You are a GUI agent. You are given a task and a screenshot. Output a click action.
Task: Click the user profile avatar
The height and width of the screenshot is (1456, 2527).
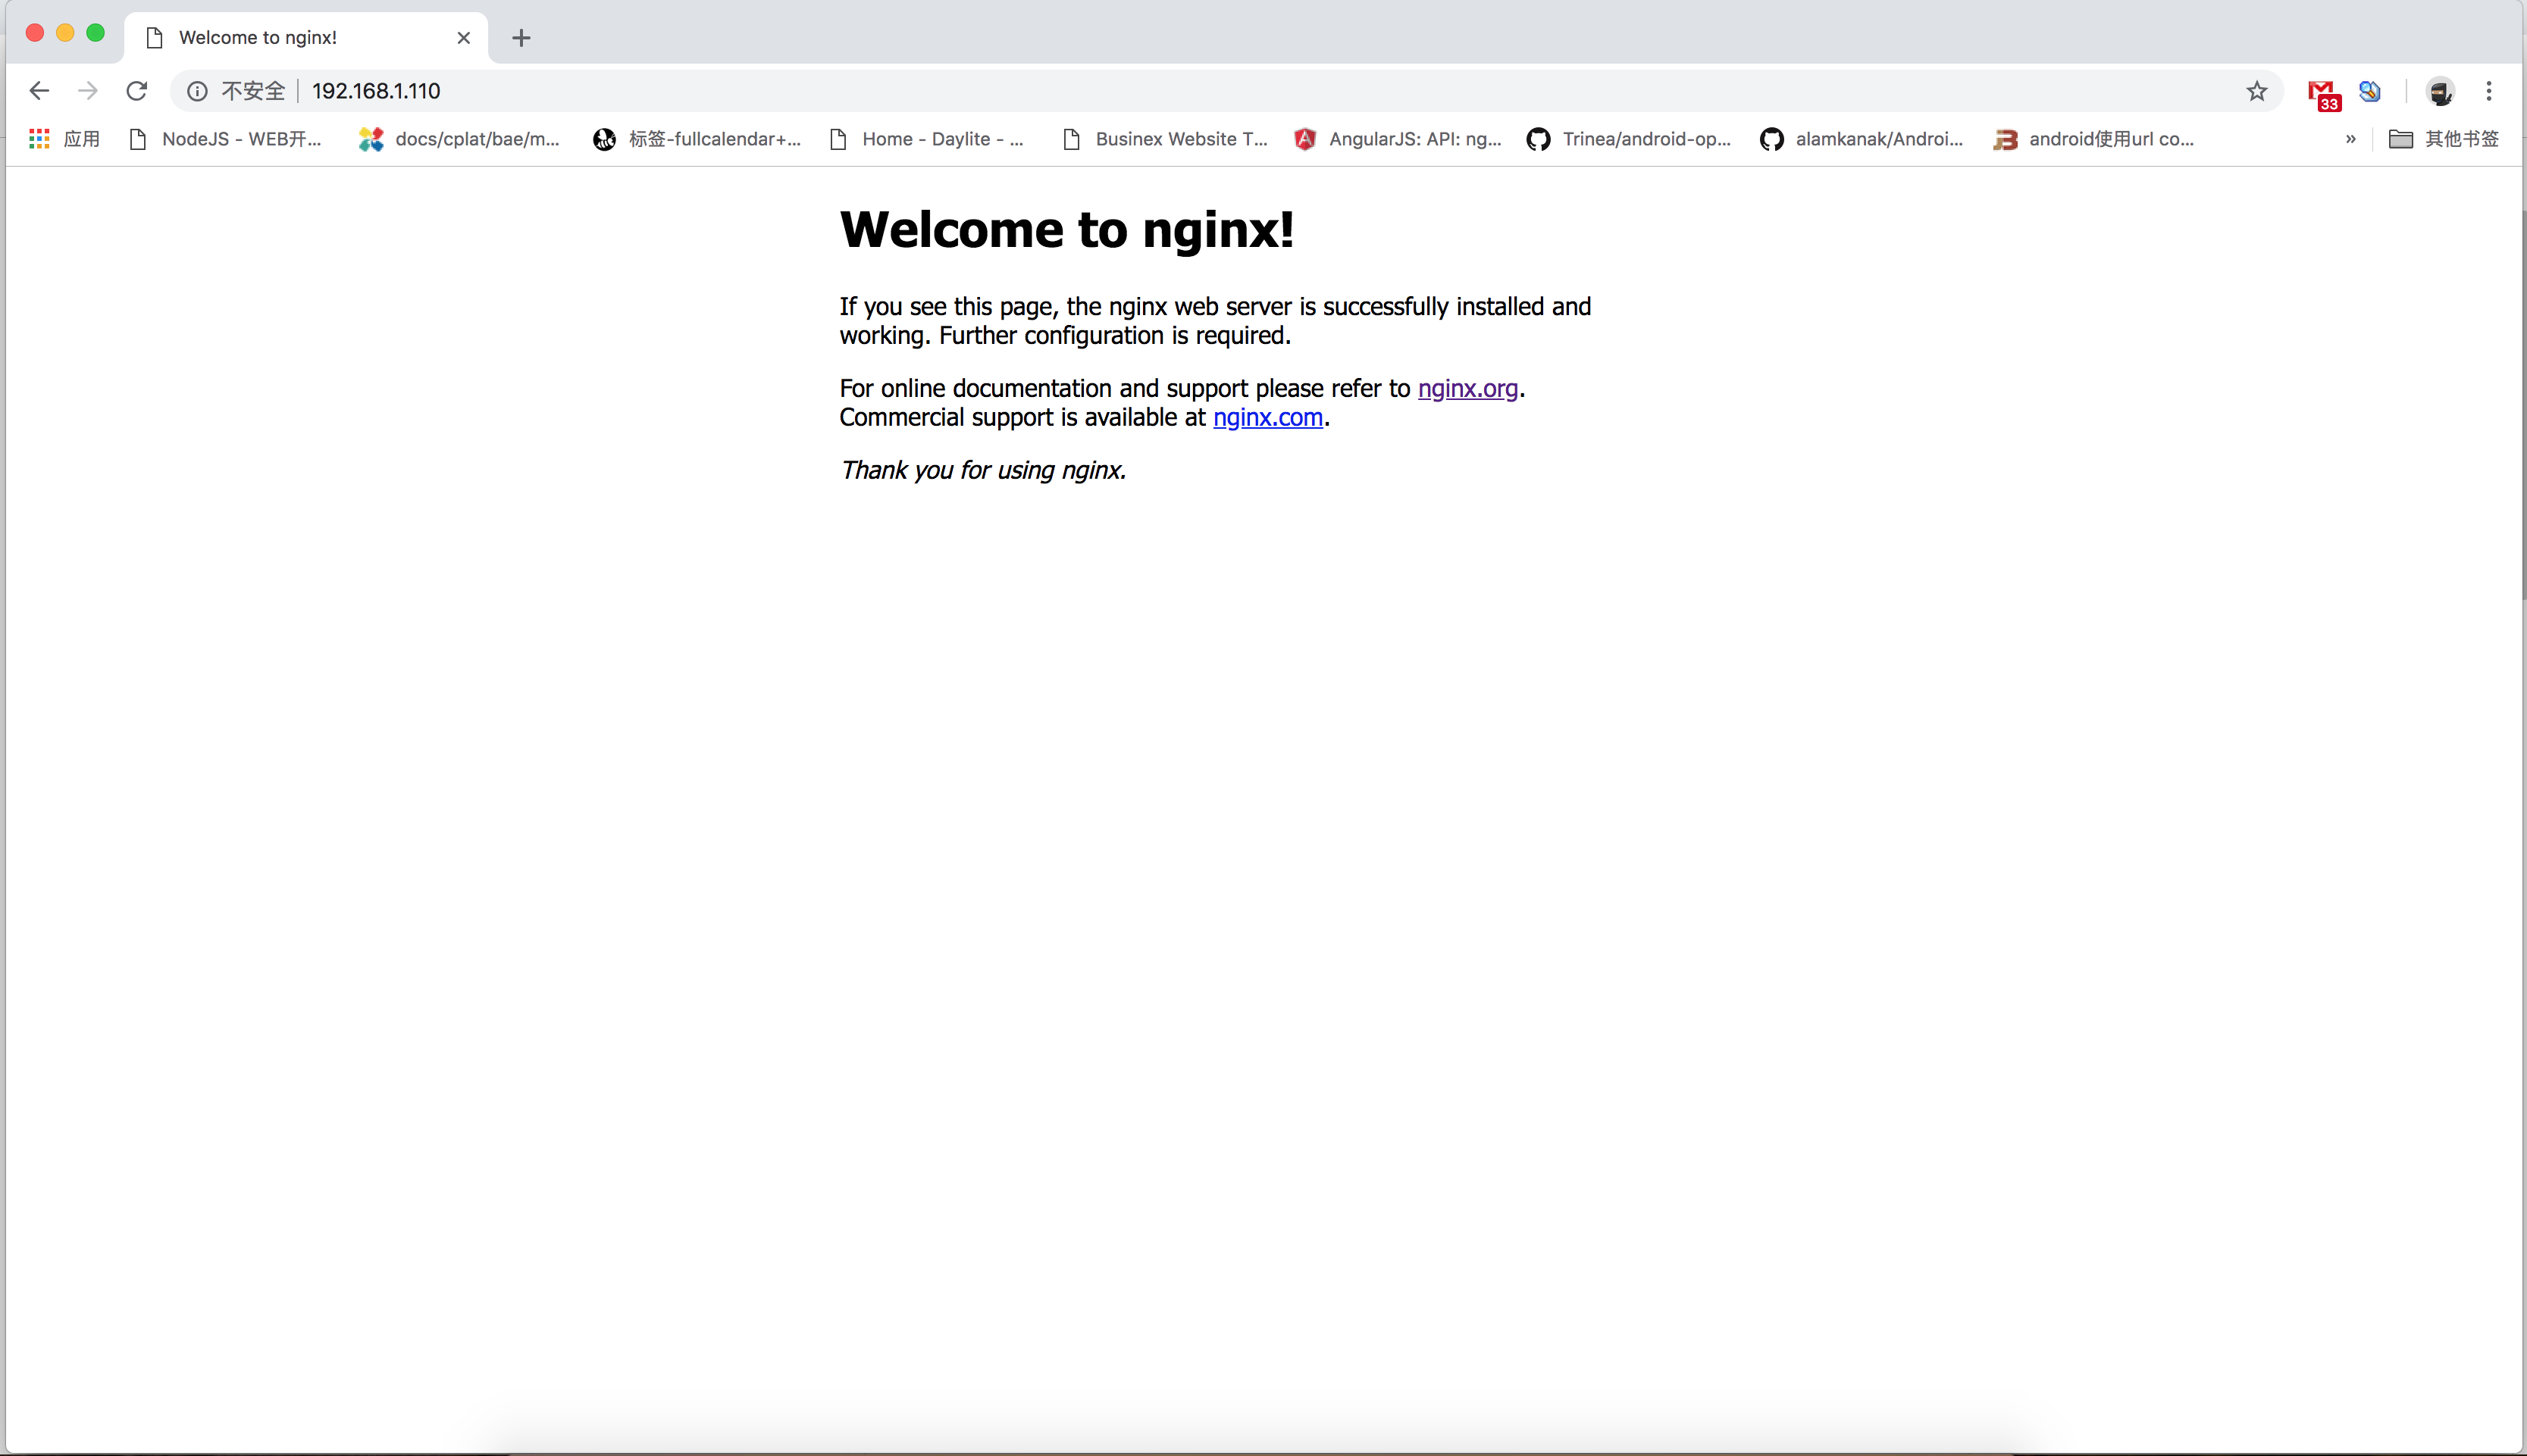(2440, 92)
